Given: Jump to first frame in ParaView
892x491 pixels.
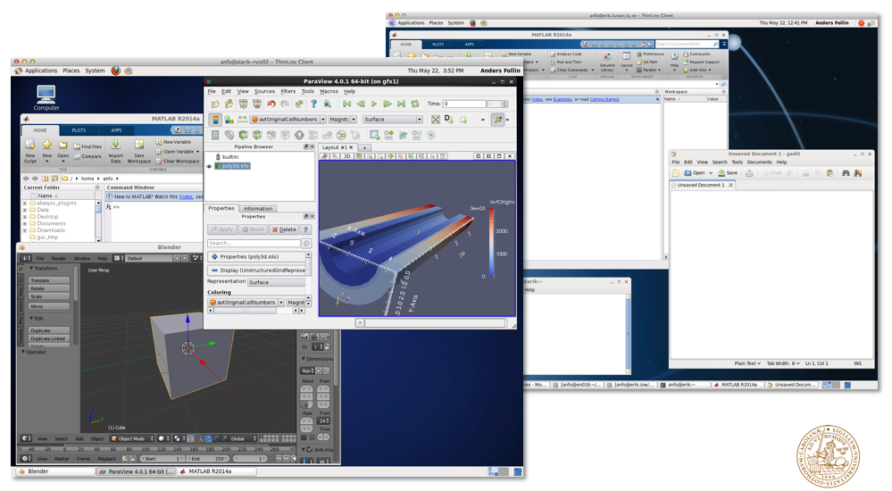Looking at the screenshot, I should 347,104.
